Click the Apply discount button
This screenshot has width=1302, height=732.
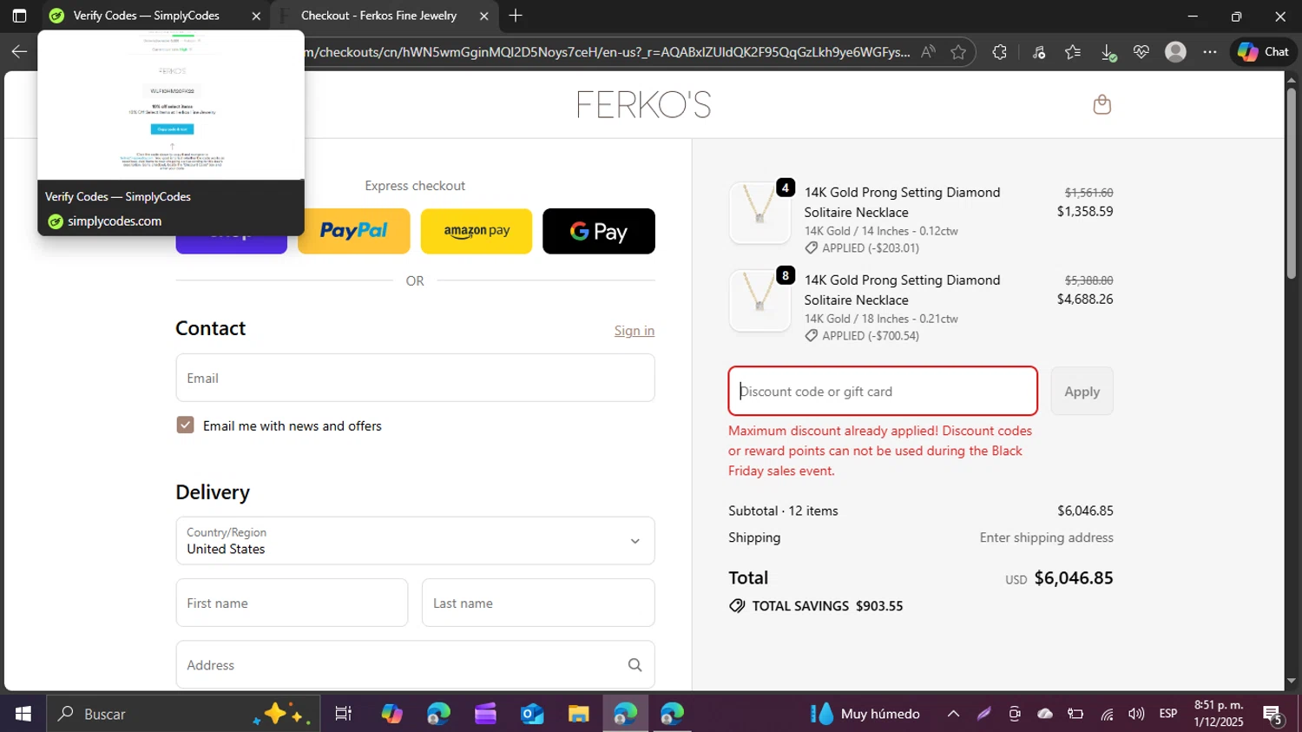[x=1082, y=391]
